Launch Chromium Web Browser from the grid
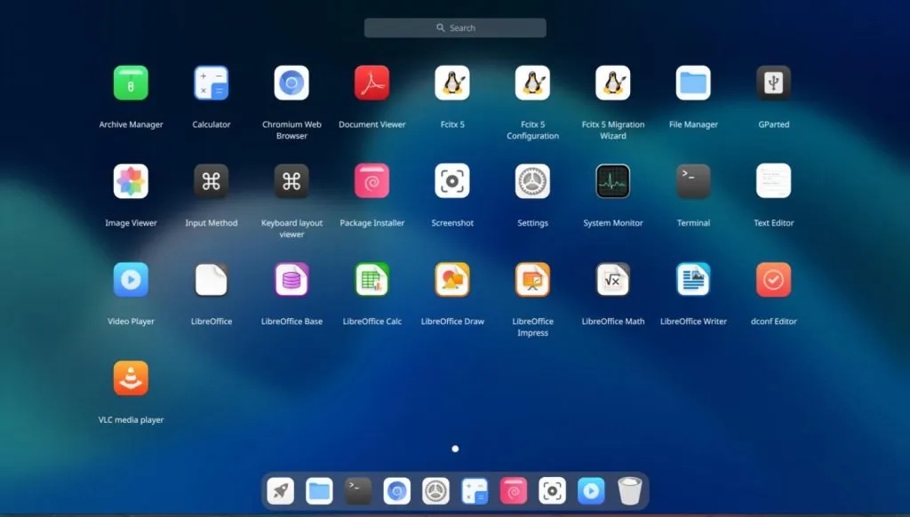 [x=291, y=84]
